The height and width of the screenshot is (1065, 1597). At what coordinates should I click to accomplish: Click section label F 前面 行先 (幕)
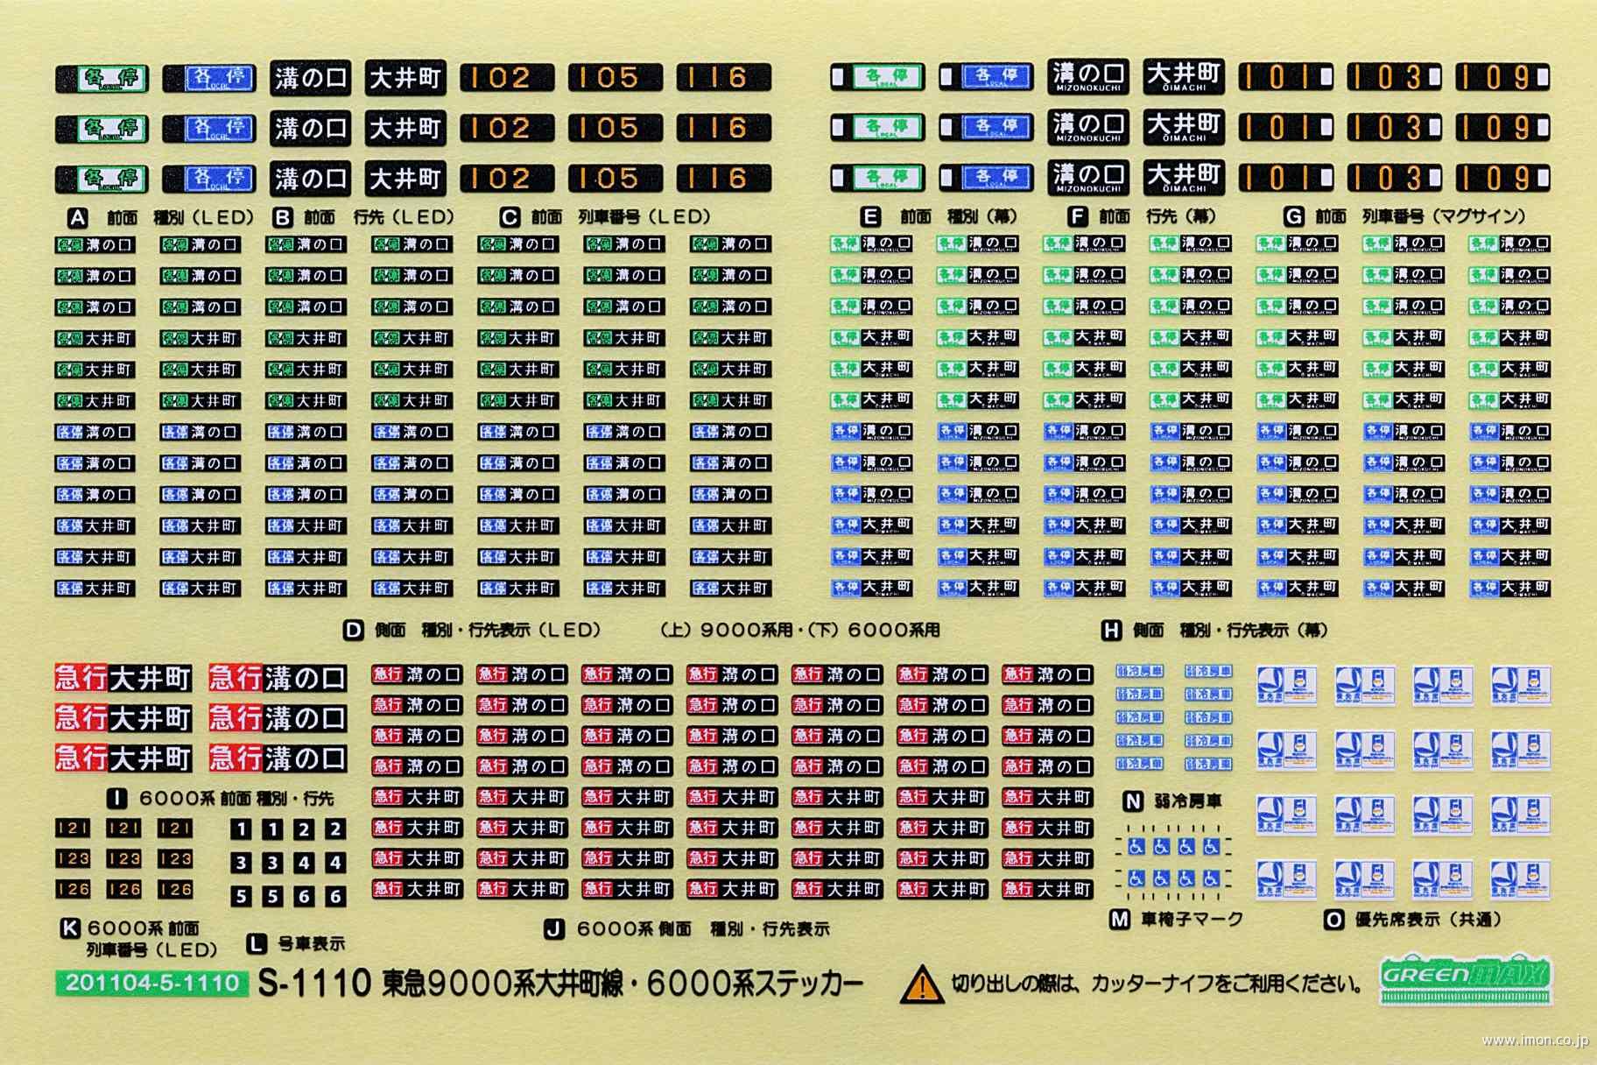tap(1143, 216)
